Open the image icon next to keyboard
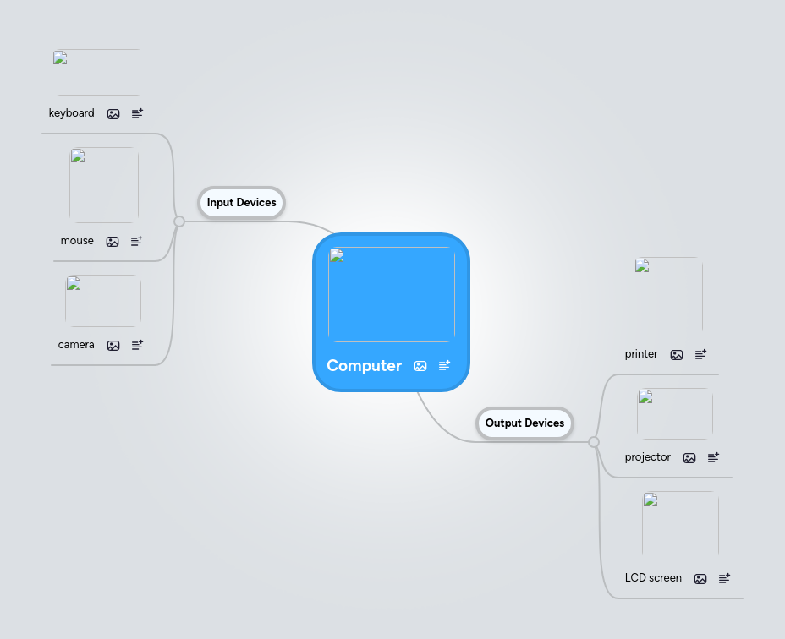The height and width of the screenshot is (639, 785). [113, 113]
